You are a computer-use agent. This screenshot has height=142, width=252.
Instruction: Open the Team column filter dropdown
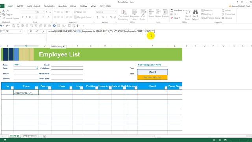click(x=37, y=88)
